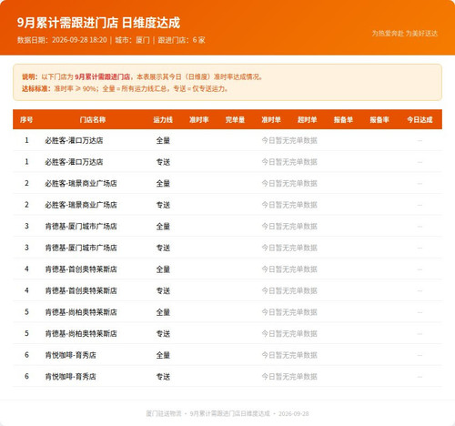Select 必胜客-瑞景商业广场店 in its 全量 row
The width and height of the screenshot is (455, 426).
(x=81, y=184)
